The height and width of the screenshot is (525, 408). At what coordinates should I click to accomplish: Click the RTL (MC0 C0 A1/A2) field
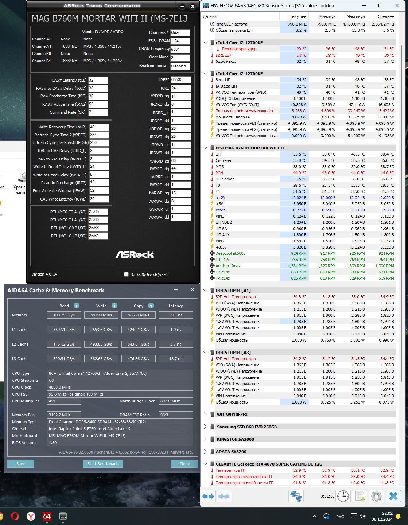(x=98, y=211)
